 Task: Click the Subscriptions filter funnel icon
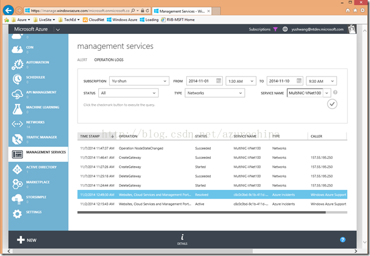click(275, 29)
